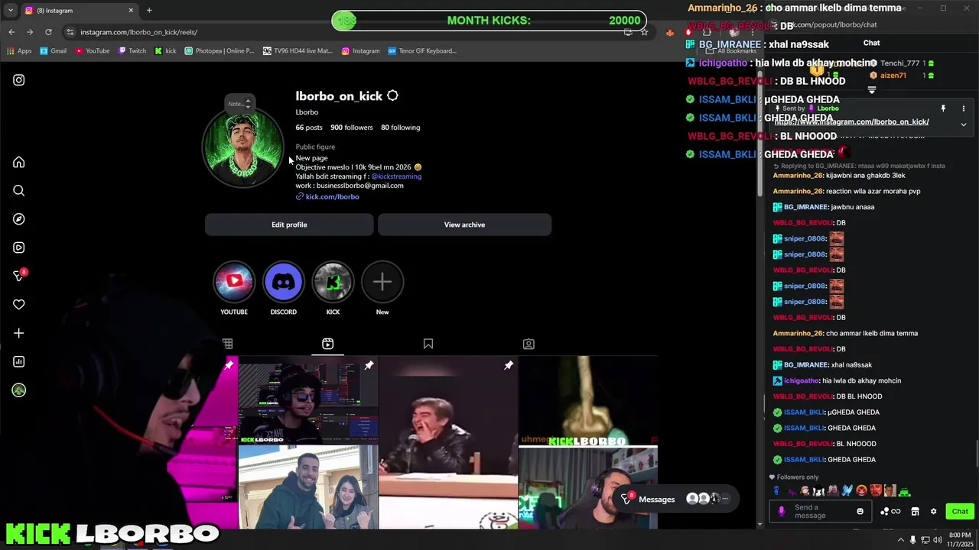Open kick bookmark
979x550 pixels.
point(165,51)
